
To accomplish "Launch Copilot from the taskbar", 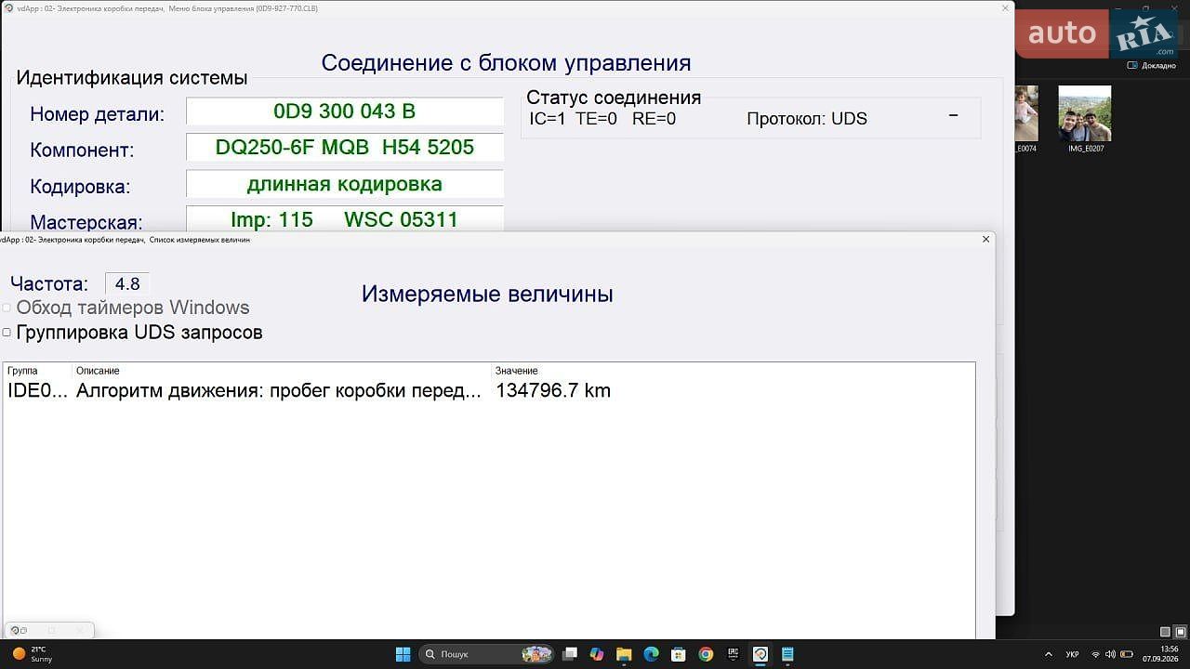I will pos(597,654).
